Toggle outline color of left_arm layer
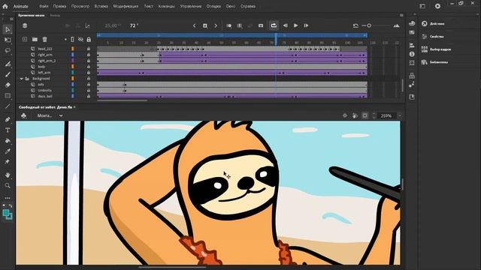Screen dimensions: 481x270 pyautogui.click(x=73, y=73)
